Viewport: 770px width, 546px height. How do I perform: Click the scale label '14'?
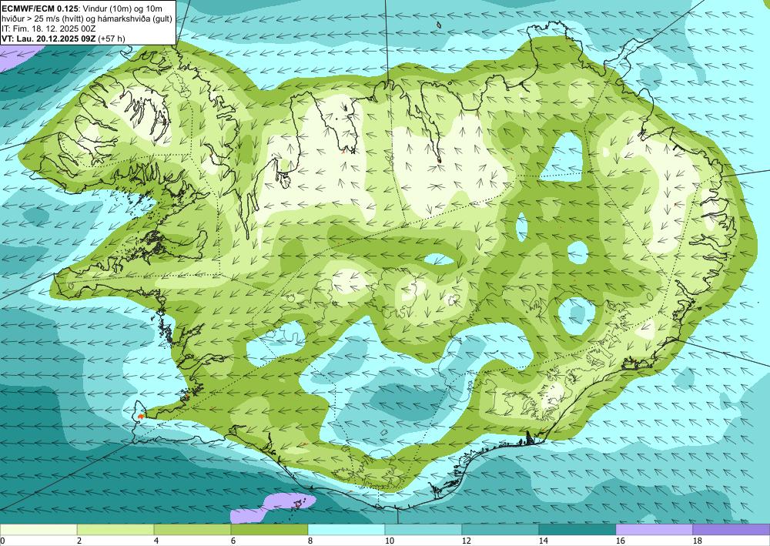543,541
